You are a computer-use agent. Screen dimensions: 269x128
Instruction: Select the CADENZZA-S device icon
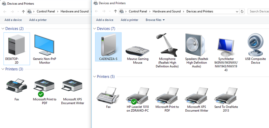[108, 45]
